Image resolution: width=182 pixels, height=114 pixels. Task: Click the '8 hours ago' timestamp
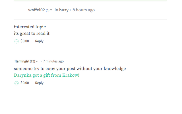coord(84,10)
